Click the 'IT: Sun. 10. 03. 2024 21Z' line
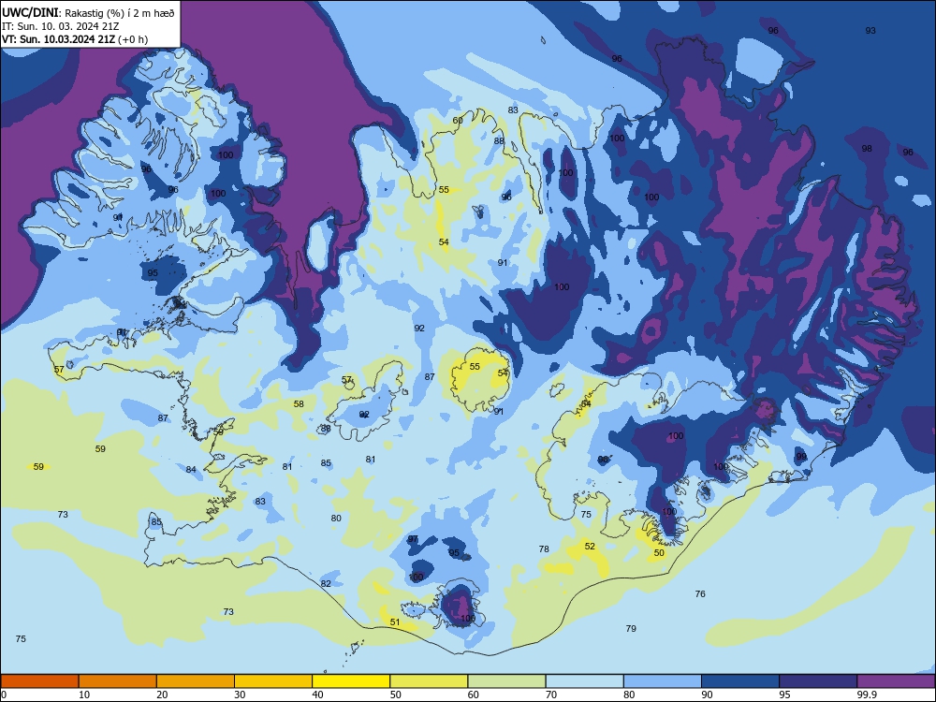Viewport: 936px width, 702px height. tap(60, 26)
